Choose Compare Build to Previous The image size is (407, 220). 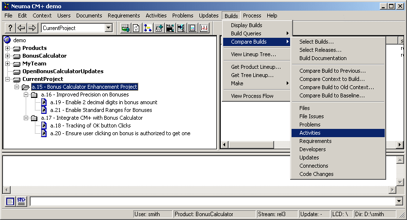pos(338,71)
